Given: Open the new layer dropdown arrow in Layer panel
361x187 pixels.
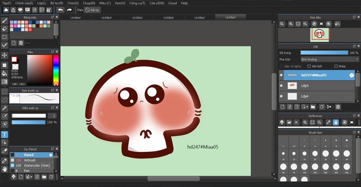Looking at the screenshot, I should pyautogui.click(x=307, y=107).
